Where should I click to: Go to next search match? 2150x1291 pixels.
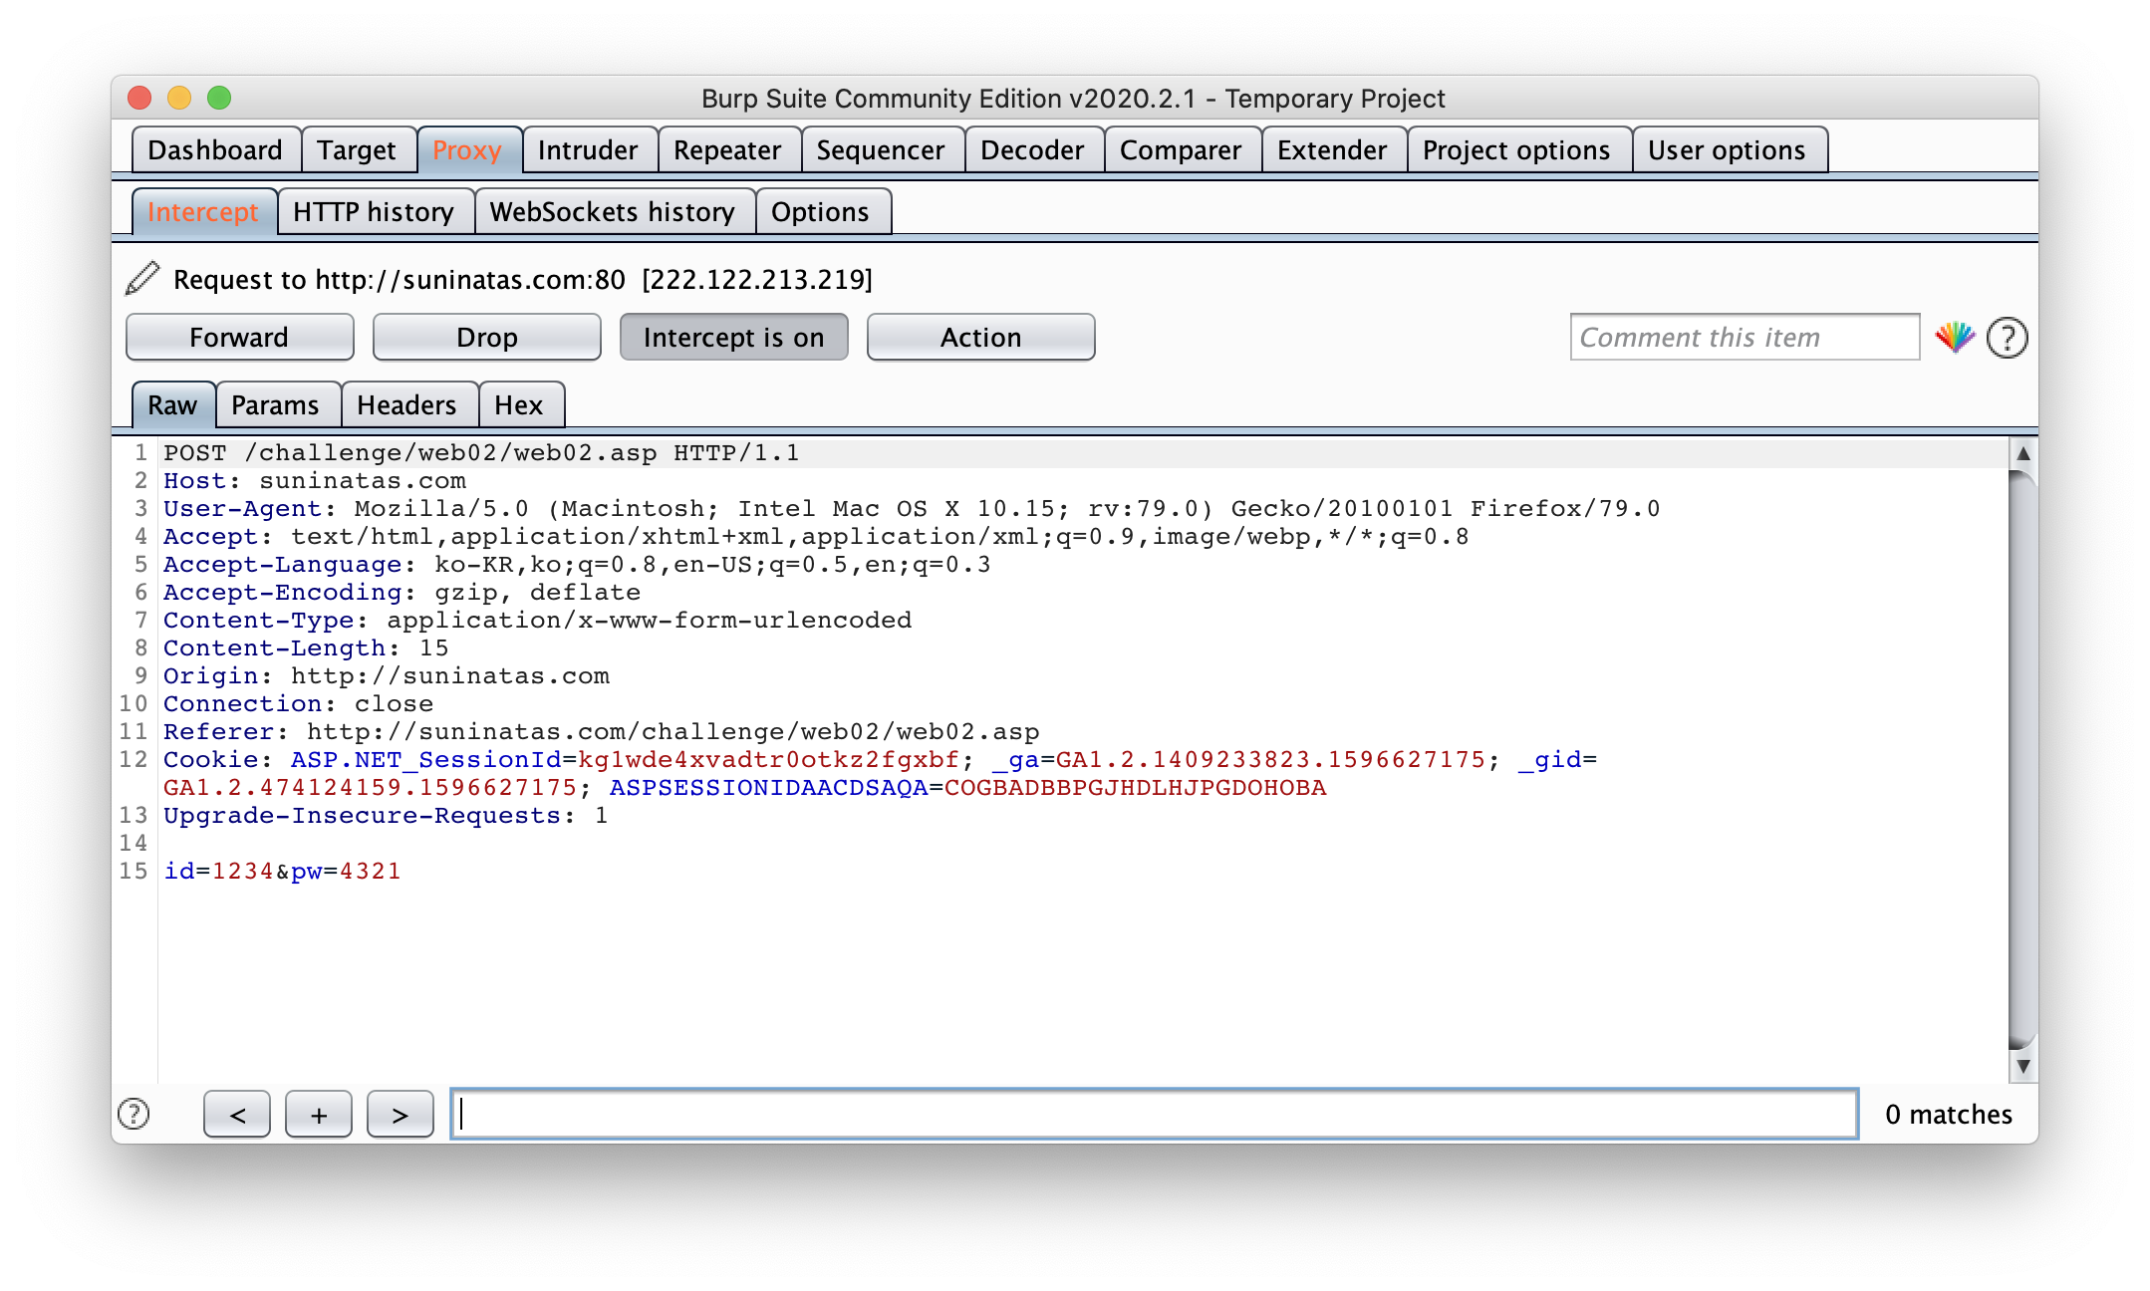tap(400, 1114)
